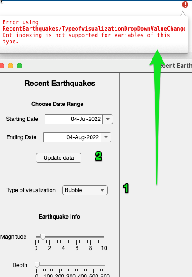Click the green number 2 annotation
The image size is (192, 277).
(98, 156)
